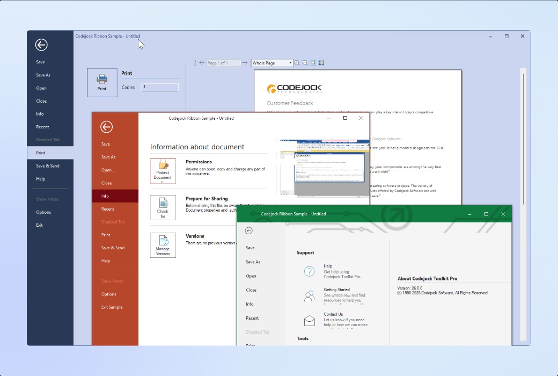Click the back arrow in the red window
The height and width of the screenshot is (376, 558).
pos(106,127)
